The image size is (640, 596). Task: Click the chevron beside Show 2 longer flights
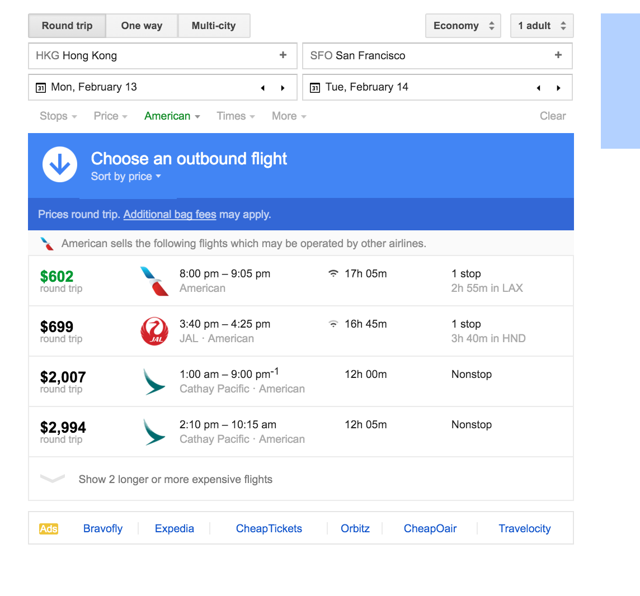tap(53, 478)
